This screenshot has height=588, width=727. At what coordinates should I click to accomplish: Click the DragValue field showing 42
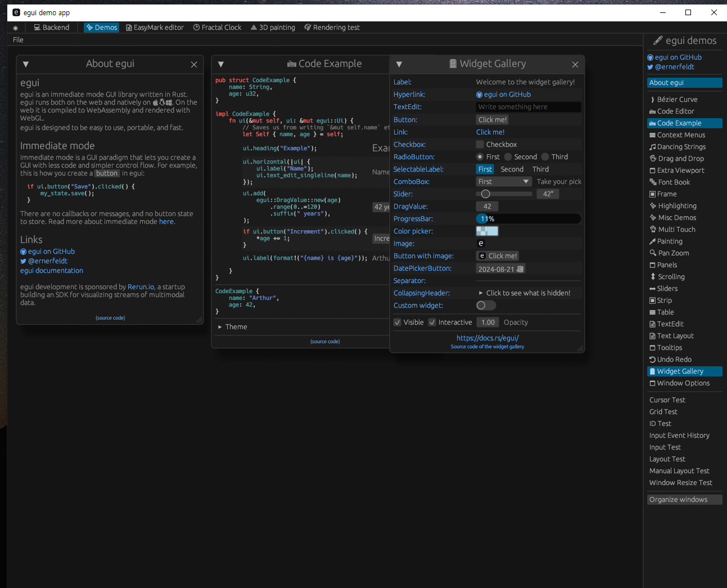coord(487,207)
